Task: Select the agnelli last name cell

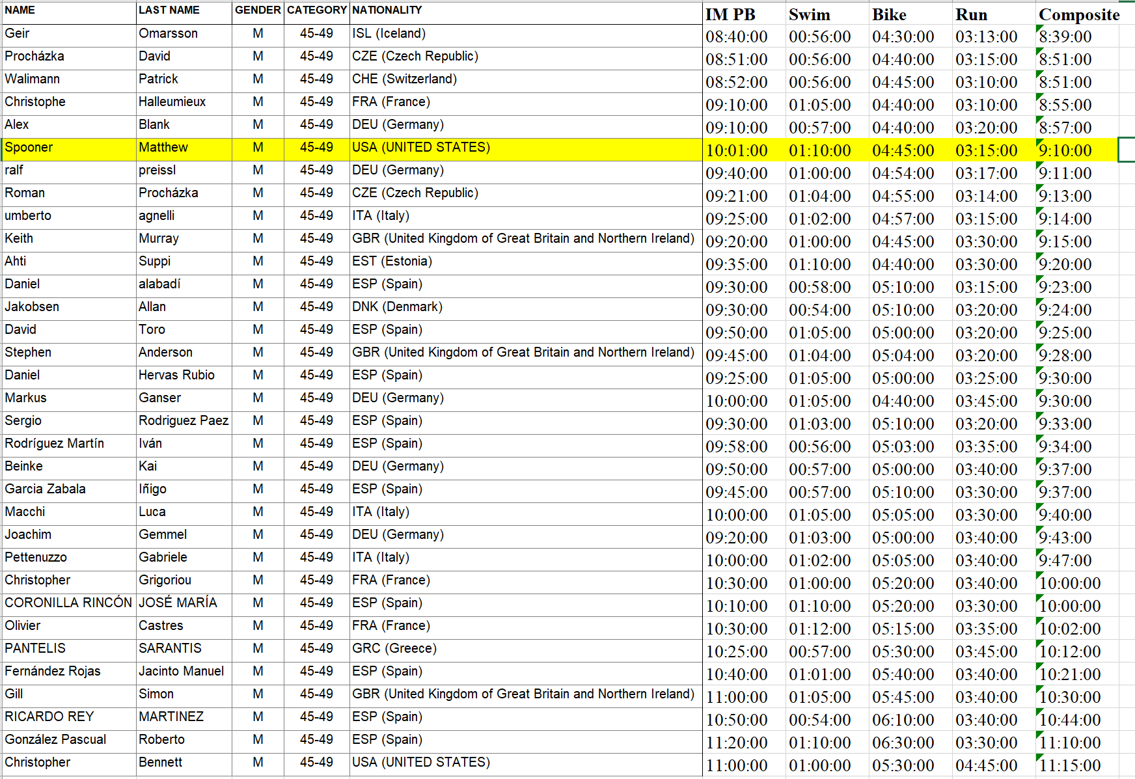Action: tap(184, 218)
